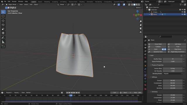Image resolution: width=187 pixels, height=105 pixels.
Task: Click the Soft Body physics button
Action: 176,44
